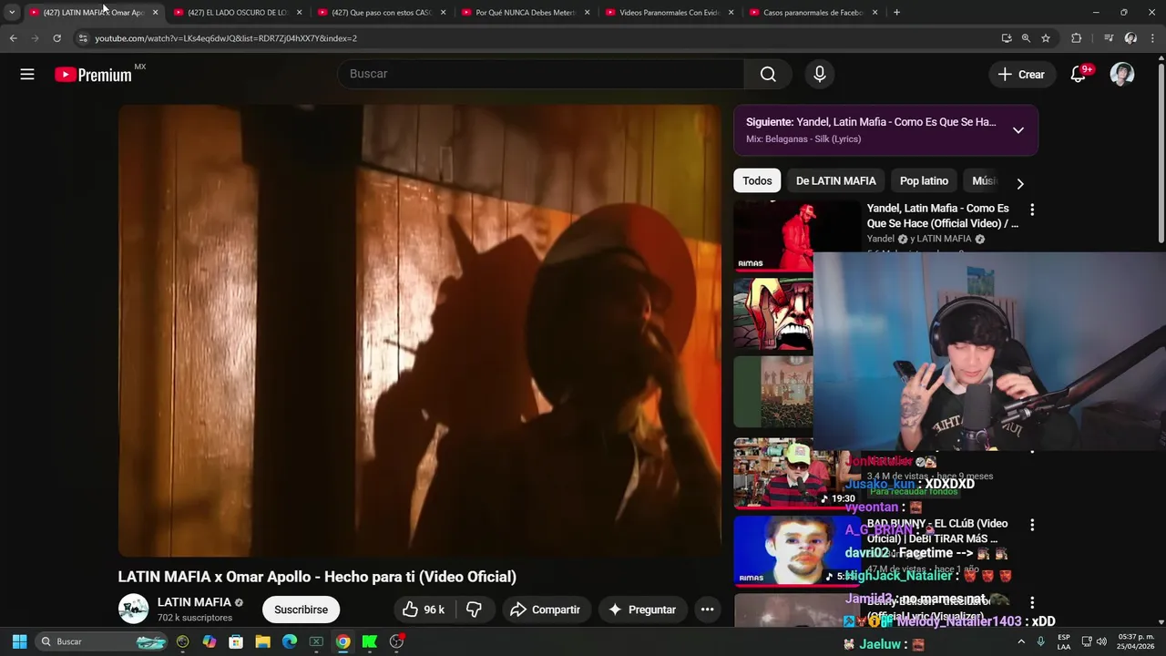Viewport: 1166px width, 656px height.
Task: Open the Windows Start menu
Action: 19,641
